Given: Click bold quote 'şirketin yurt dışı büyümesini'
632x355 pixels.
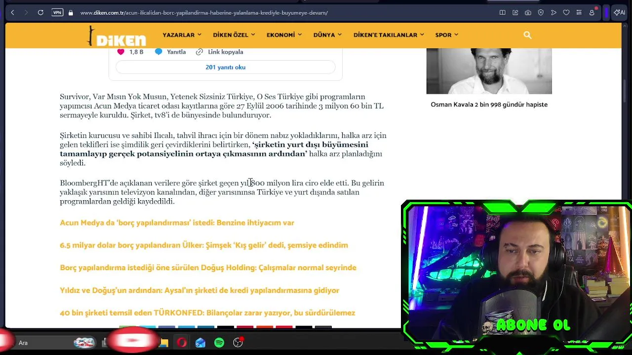Looking at the screenshot, I should tap(310, 144).
